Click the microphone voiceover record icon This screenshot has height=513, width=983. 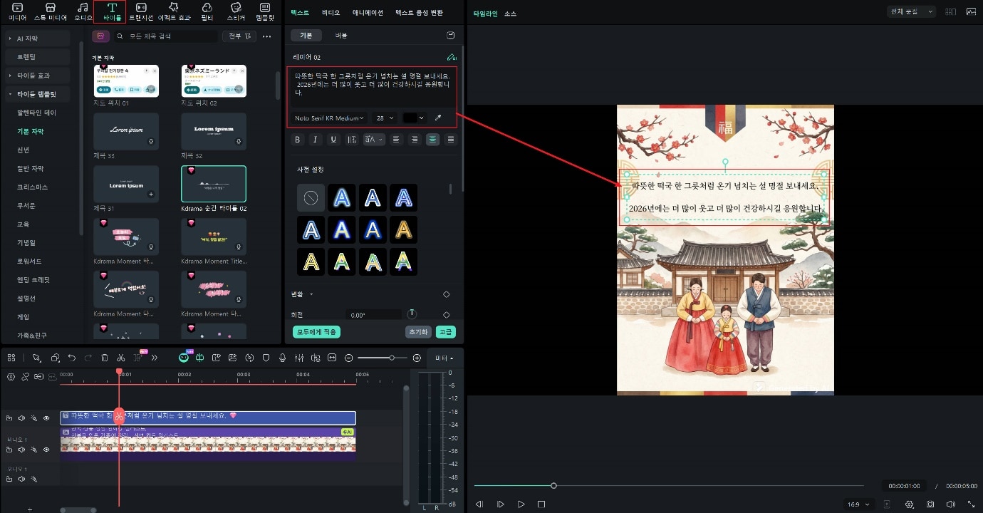tap(282, 358)
